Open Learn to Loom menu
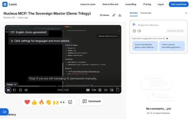 coord(88,4)
